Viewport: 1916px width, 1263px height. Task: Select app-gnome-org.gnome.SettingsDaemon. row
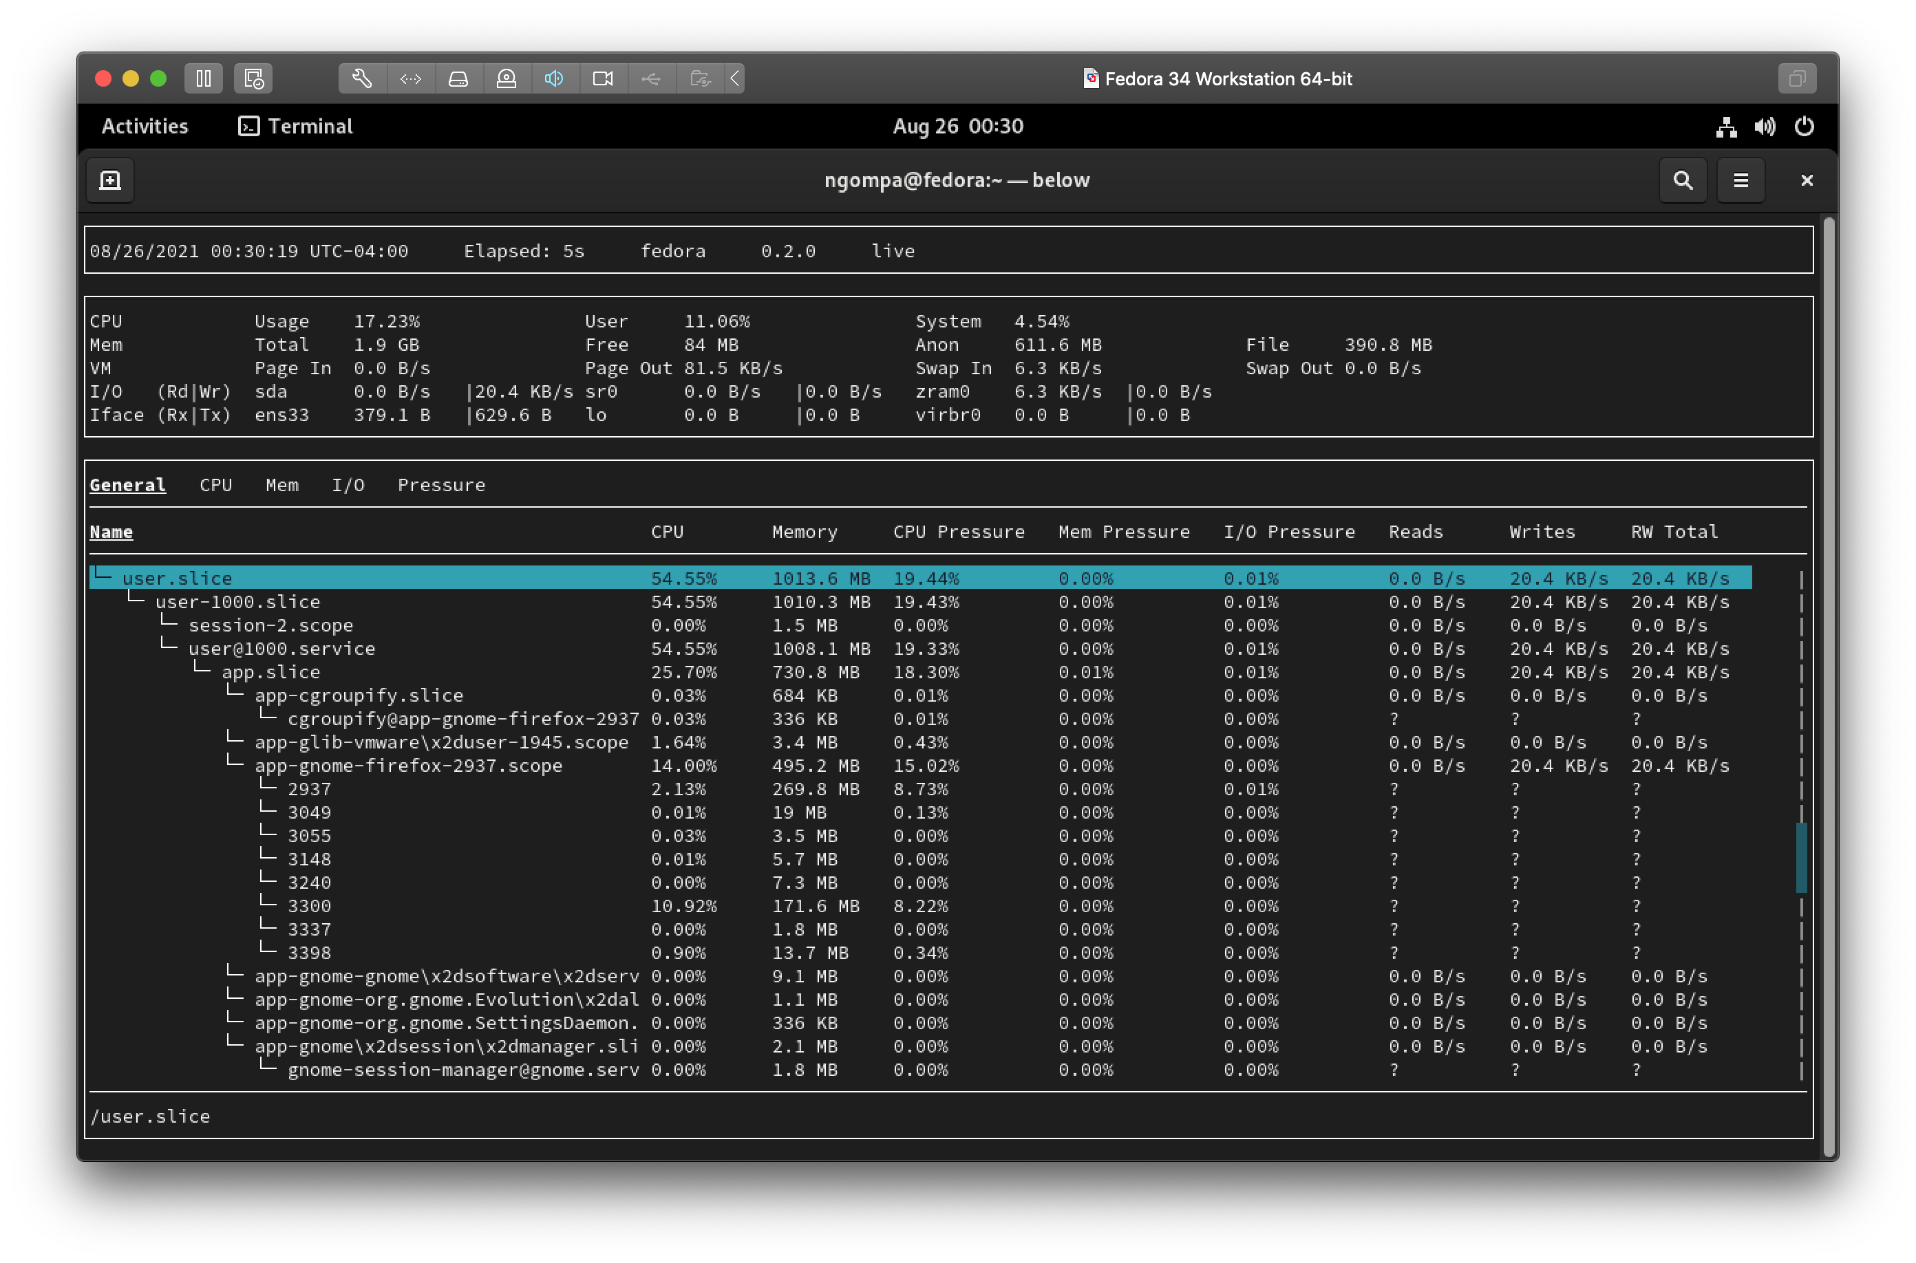tap(920, 1022)
